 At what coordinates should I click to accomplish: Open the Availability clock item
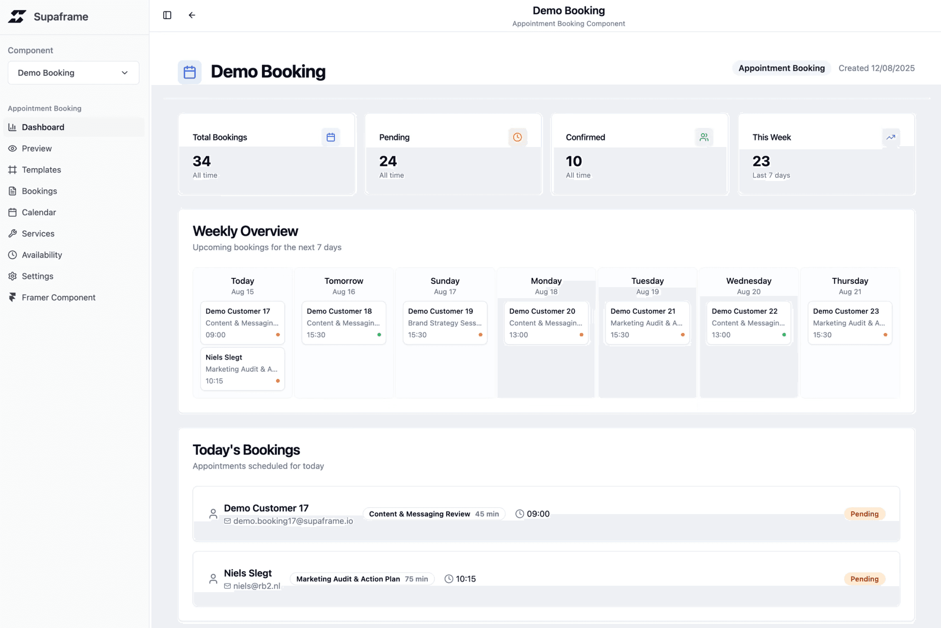tap(42, 255)
